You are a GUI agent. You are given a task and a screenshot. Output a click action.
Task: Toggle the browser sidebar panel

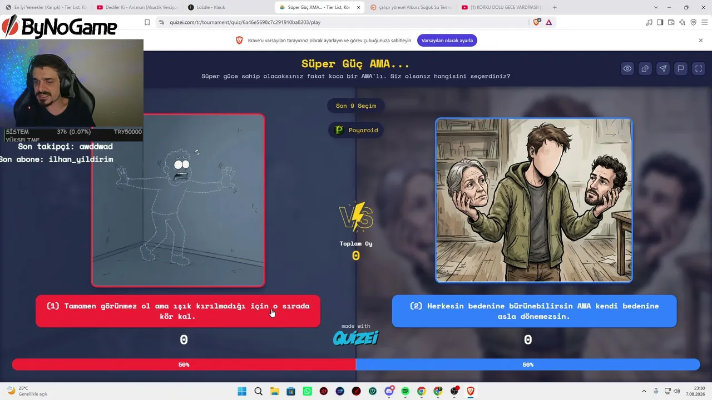660,22
